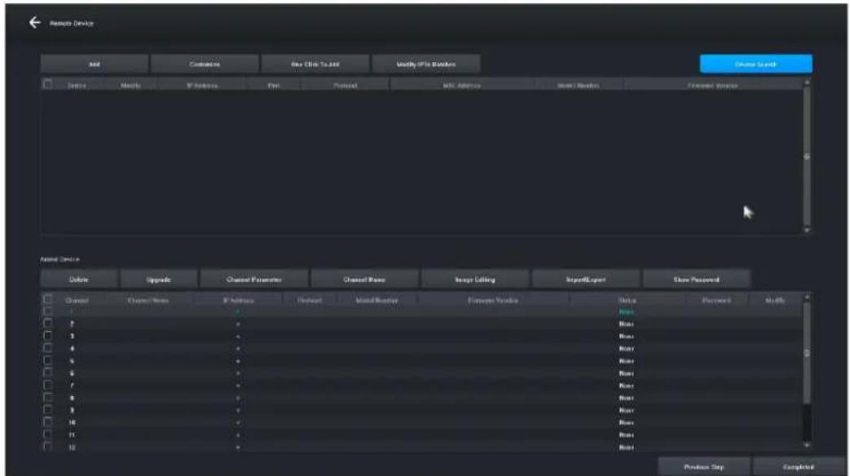Click the Upgrade button
Image resolution: width=850 pixels, height=476 pixels.
(159, 280)
